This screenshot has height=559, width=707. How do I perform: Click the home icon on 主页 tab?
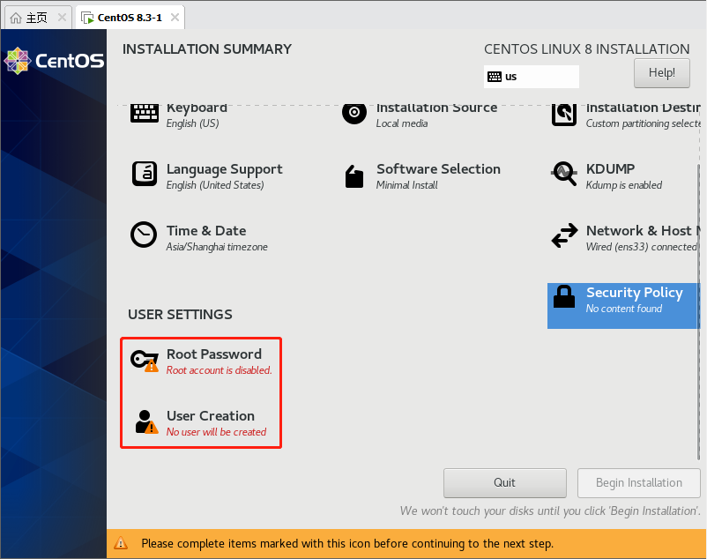16,18
